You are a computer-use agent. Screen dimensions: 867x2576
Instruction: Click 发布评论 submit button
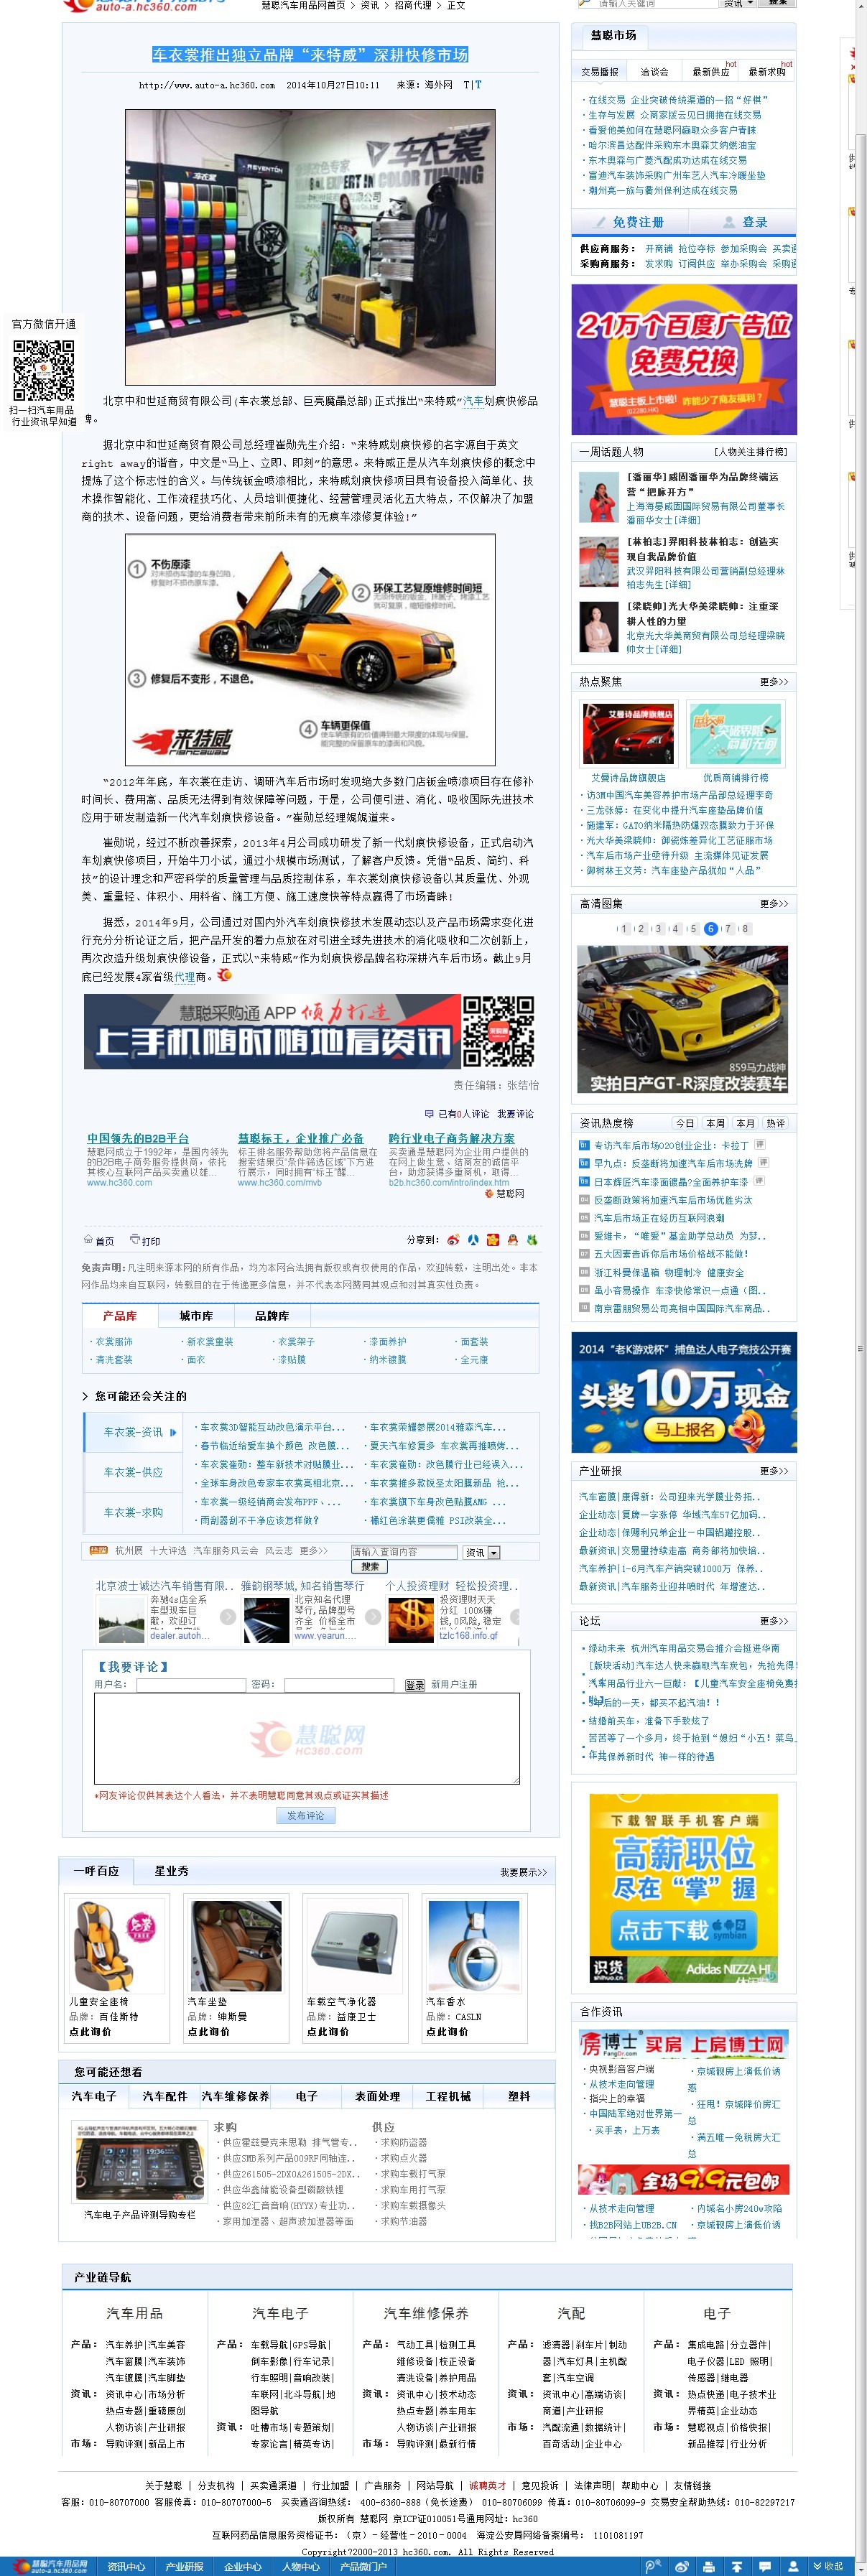(305, 1815)
